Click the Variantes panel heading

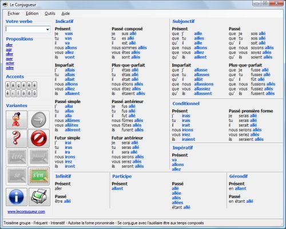17,105
